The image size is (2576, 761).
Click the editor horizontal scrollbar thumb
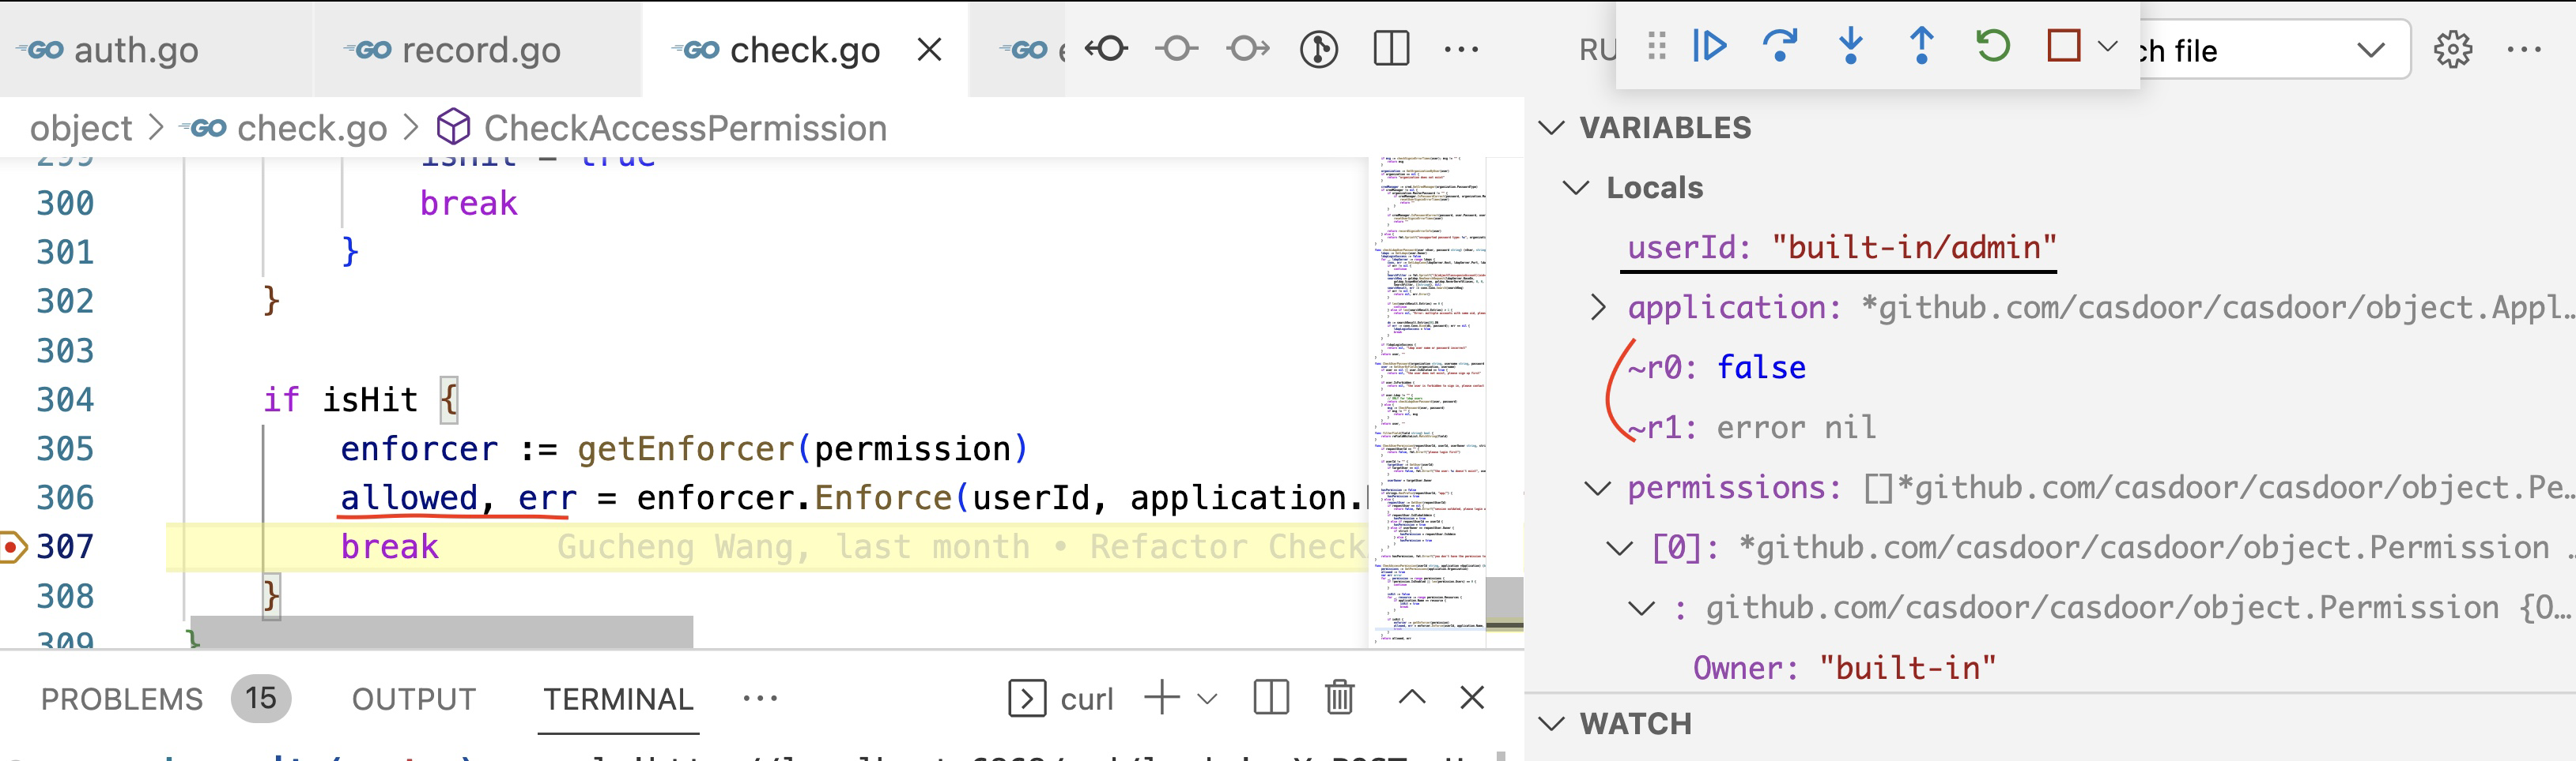pyautogui.click(x=441, y=632)
